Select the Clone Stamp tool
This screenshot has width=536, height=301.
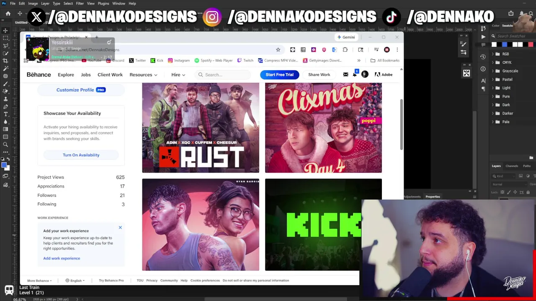coord(5,99)
